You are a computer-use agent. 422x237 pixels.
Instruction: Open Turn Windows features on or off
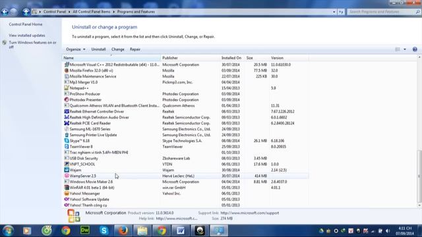32,45
